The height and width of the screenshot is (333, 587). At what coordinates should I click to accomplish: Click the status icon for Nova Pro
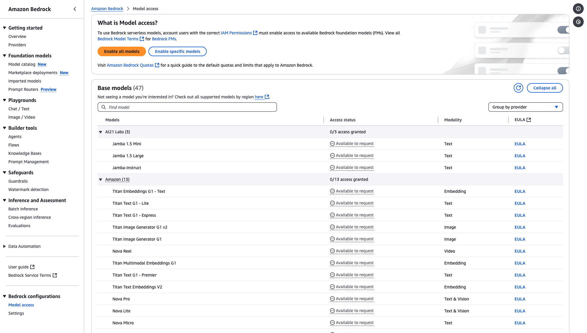(x=332, y=299)
